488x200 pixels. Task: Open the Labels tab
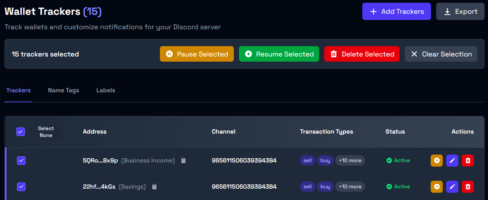(106, 90)
